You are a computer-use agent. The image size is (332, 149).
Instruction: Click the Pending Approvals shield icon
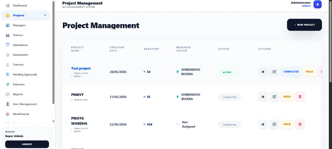[x=8, y=74]
